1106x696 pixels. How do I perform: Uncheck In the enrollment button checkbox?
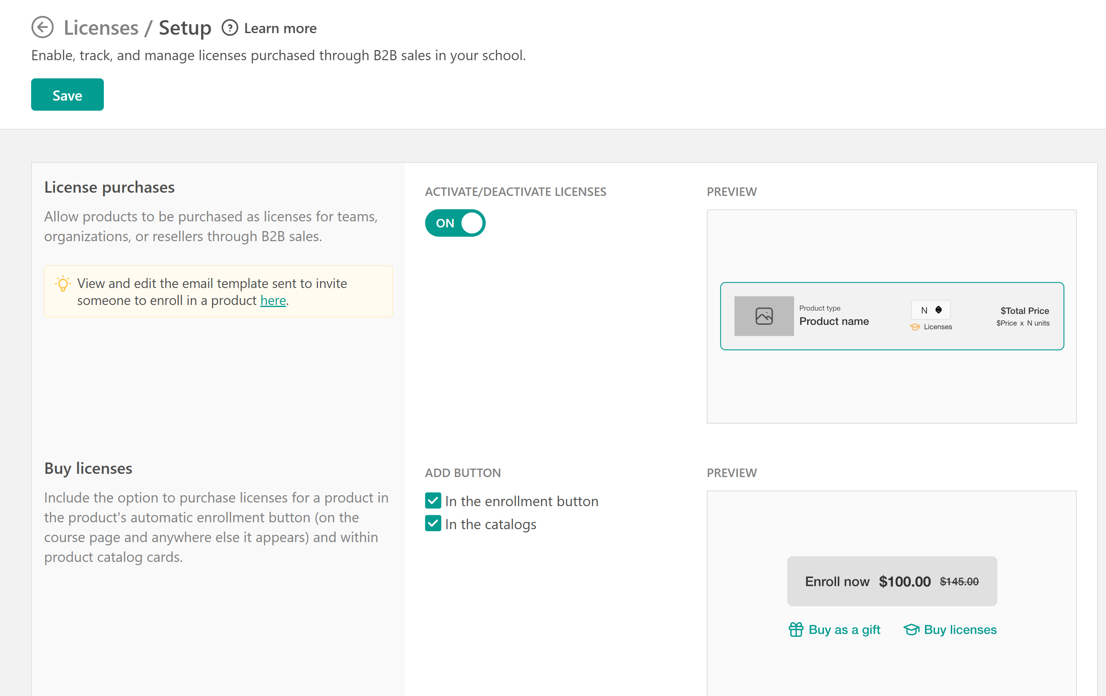click(x=433, y=501)
